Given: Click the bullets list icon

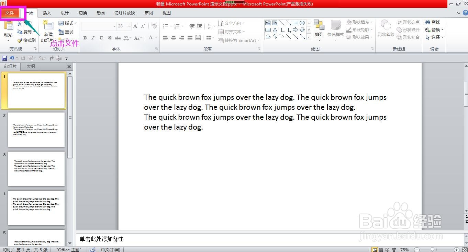Looking at the screenshot, I should pos(165,26).
